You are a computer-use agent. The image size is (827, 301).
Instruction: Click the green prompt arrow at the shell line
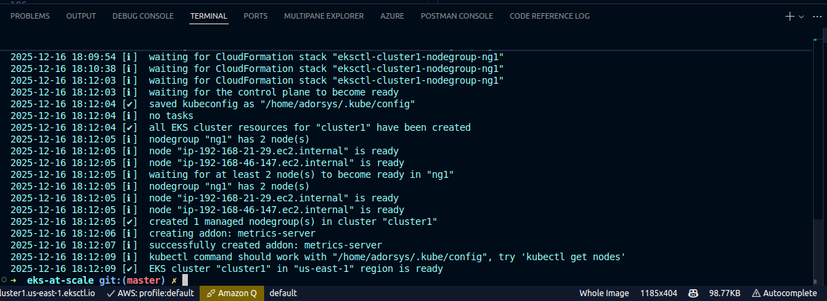13,280
